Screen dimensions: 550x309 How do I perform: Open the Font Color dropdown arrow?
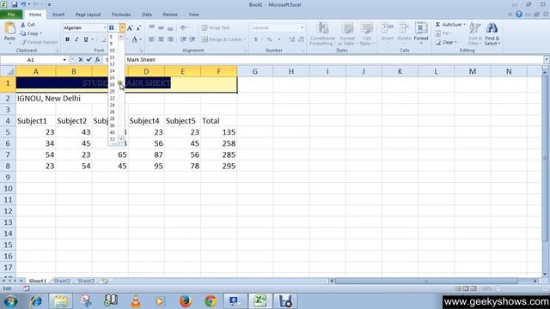click(141, 39)
